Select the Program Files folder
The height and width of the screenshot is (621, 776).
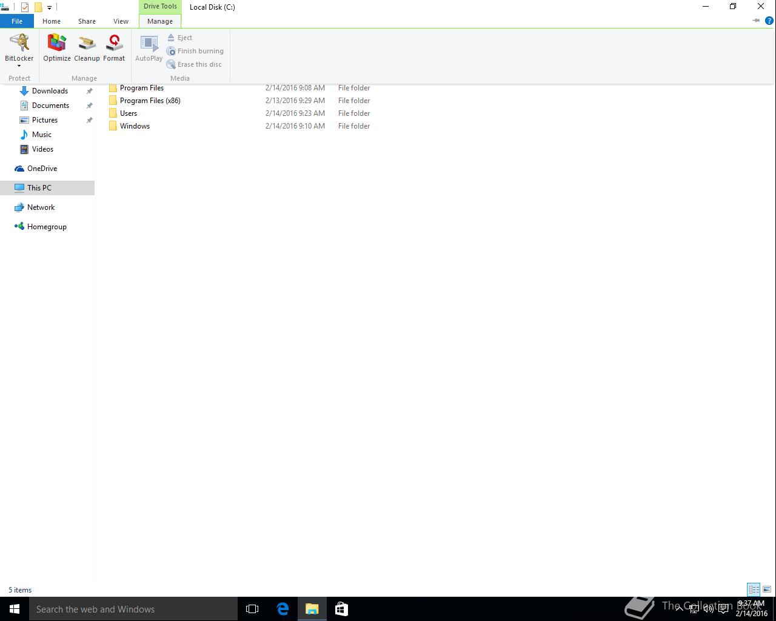142,88
